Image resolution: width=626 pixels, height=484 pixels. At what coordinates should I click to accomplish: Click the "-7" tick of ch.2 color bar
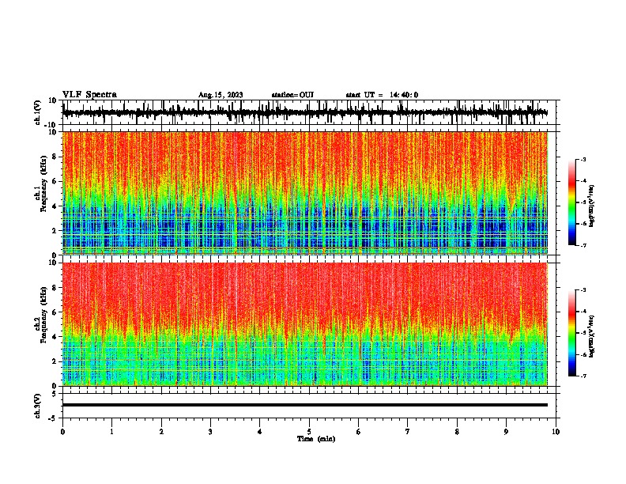(x=583, y=376)
